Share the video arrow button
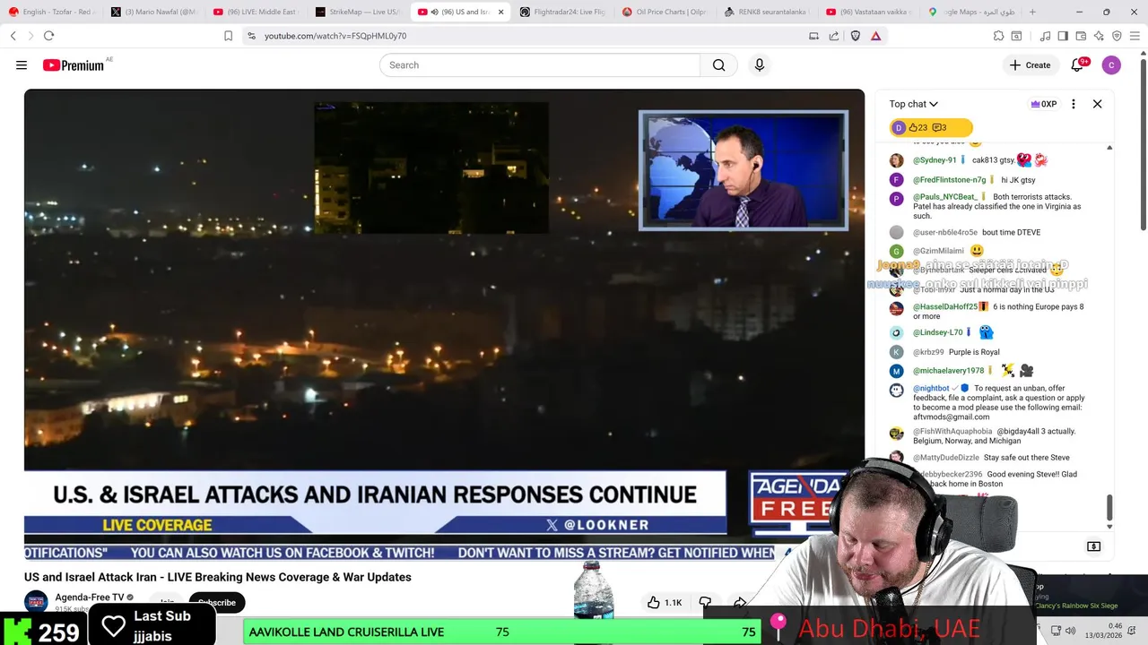The image size is (1148, 645). point(740,603)
